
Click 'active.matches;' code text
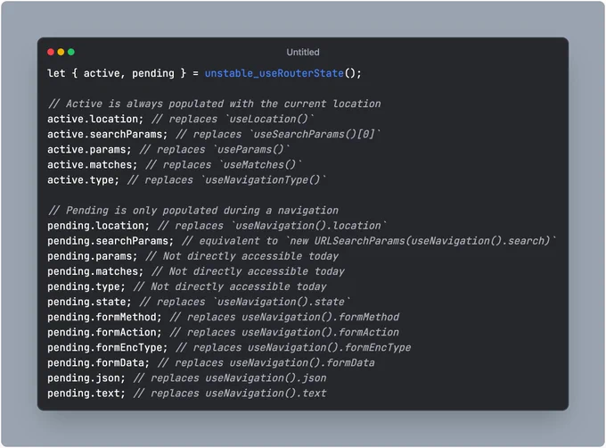[93, 165]
